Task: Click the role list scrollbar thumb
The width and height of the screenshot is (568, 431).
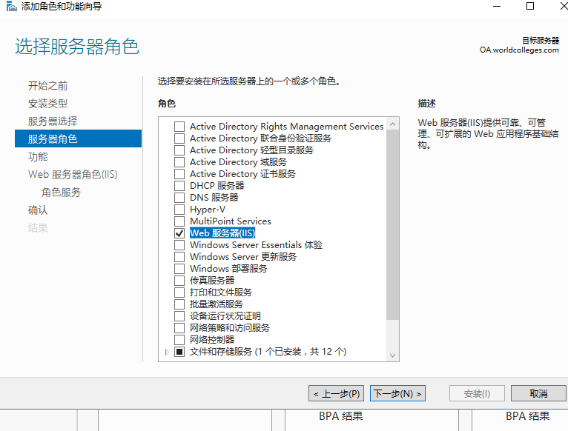Action: click(x=393, y=224)
